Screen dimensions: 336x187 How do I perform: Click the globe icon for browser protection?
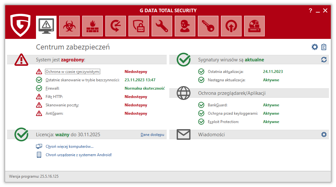tap(183, 93)
